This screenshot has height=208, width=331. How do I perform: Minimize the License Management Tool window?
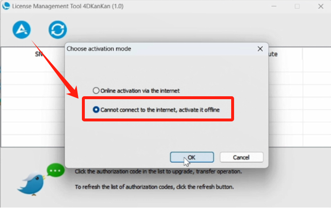click(274, 6)
